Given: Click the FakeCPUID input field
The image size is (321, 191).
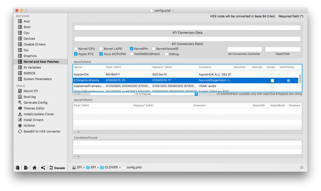Looking at the screenshot, I should click(x=283, y=49).
